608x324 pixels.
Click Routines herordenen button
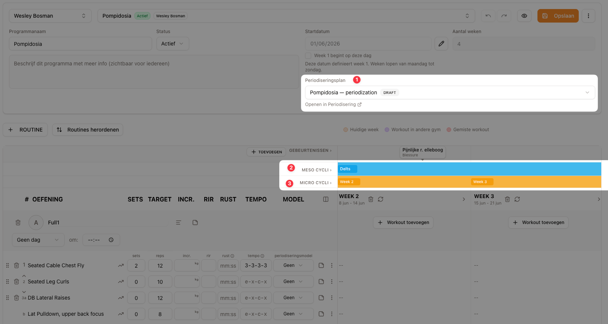point(87,130)
